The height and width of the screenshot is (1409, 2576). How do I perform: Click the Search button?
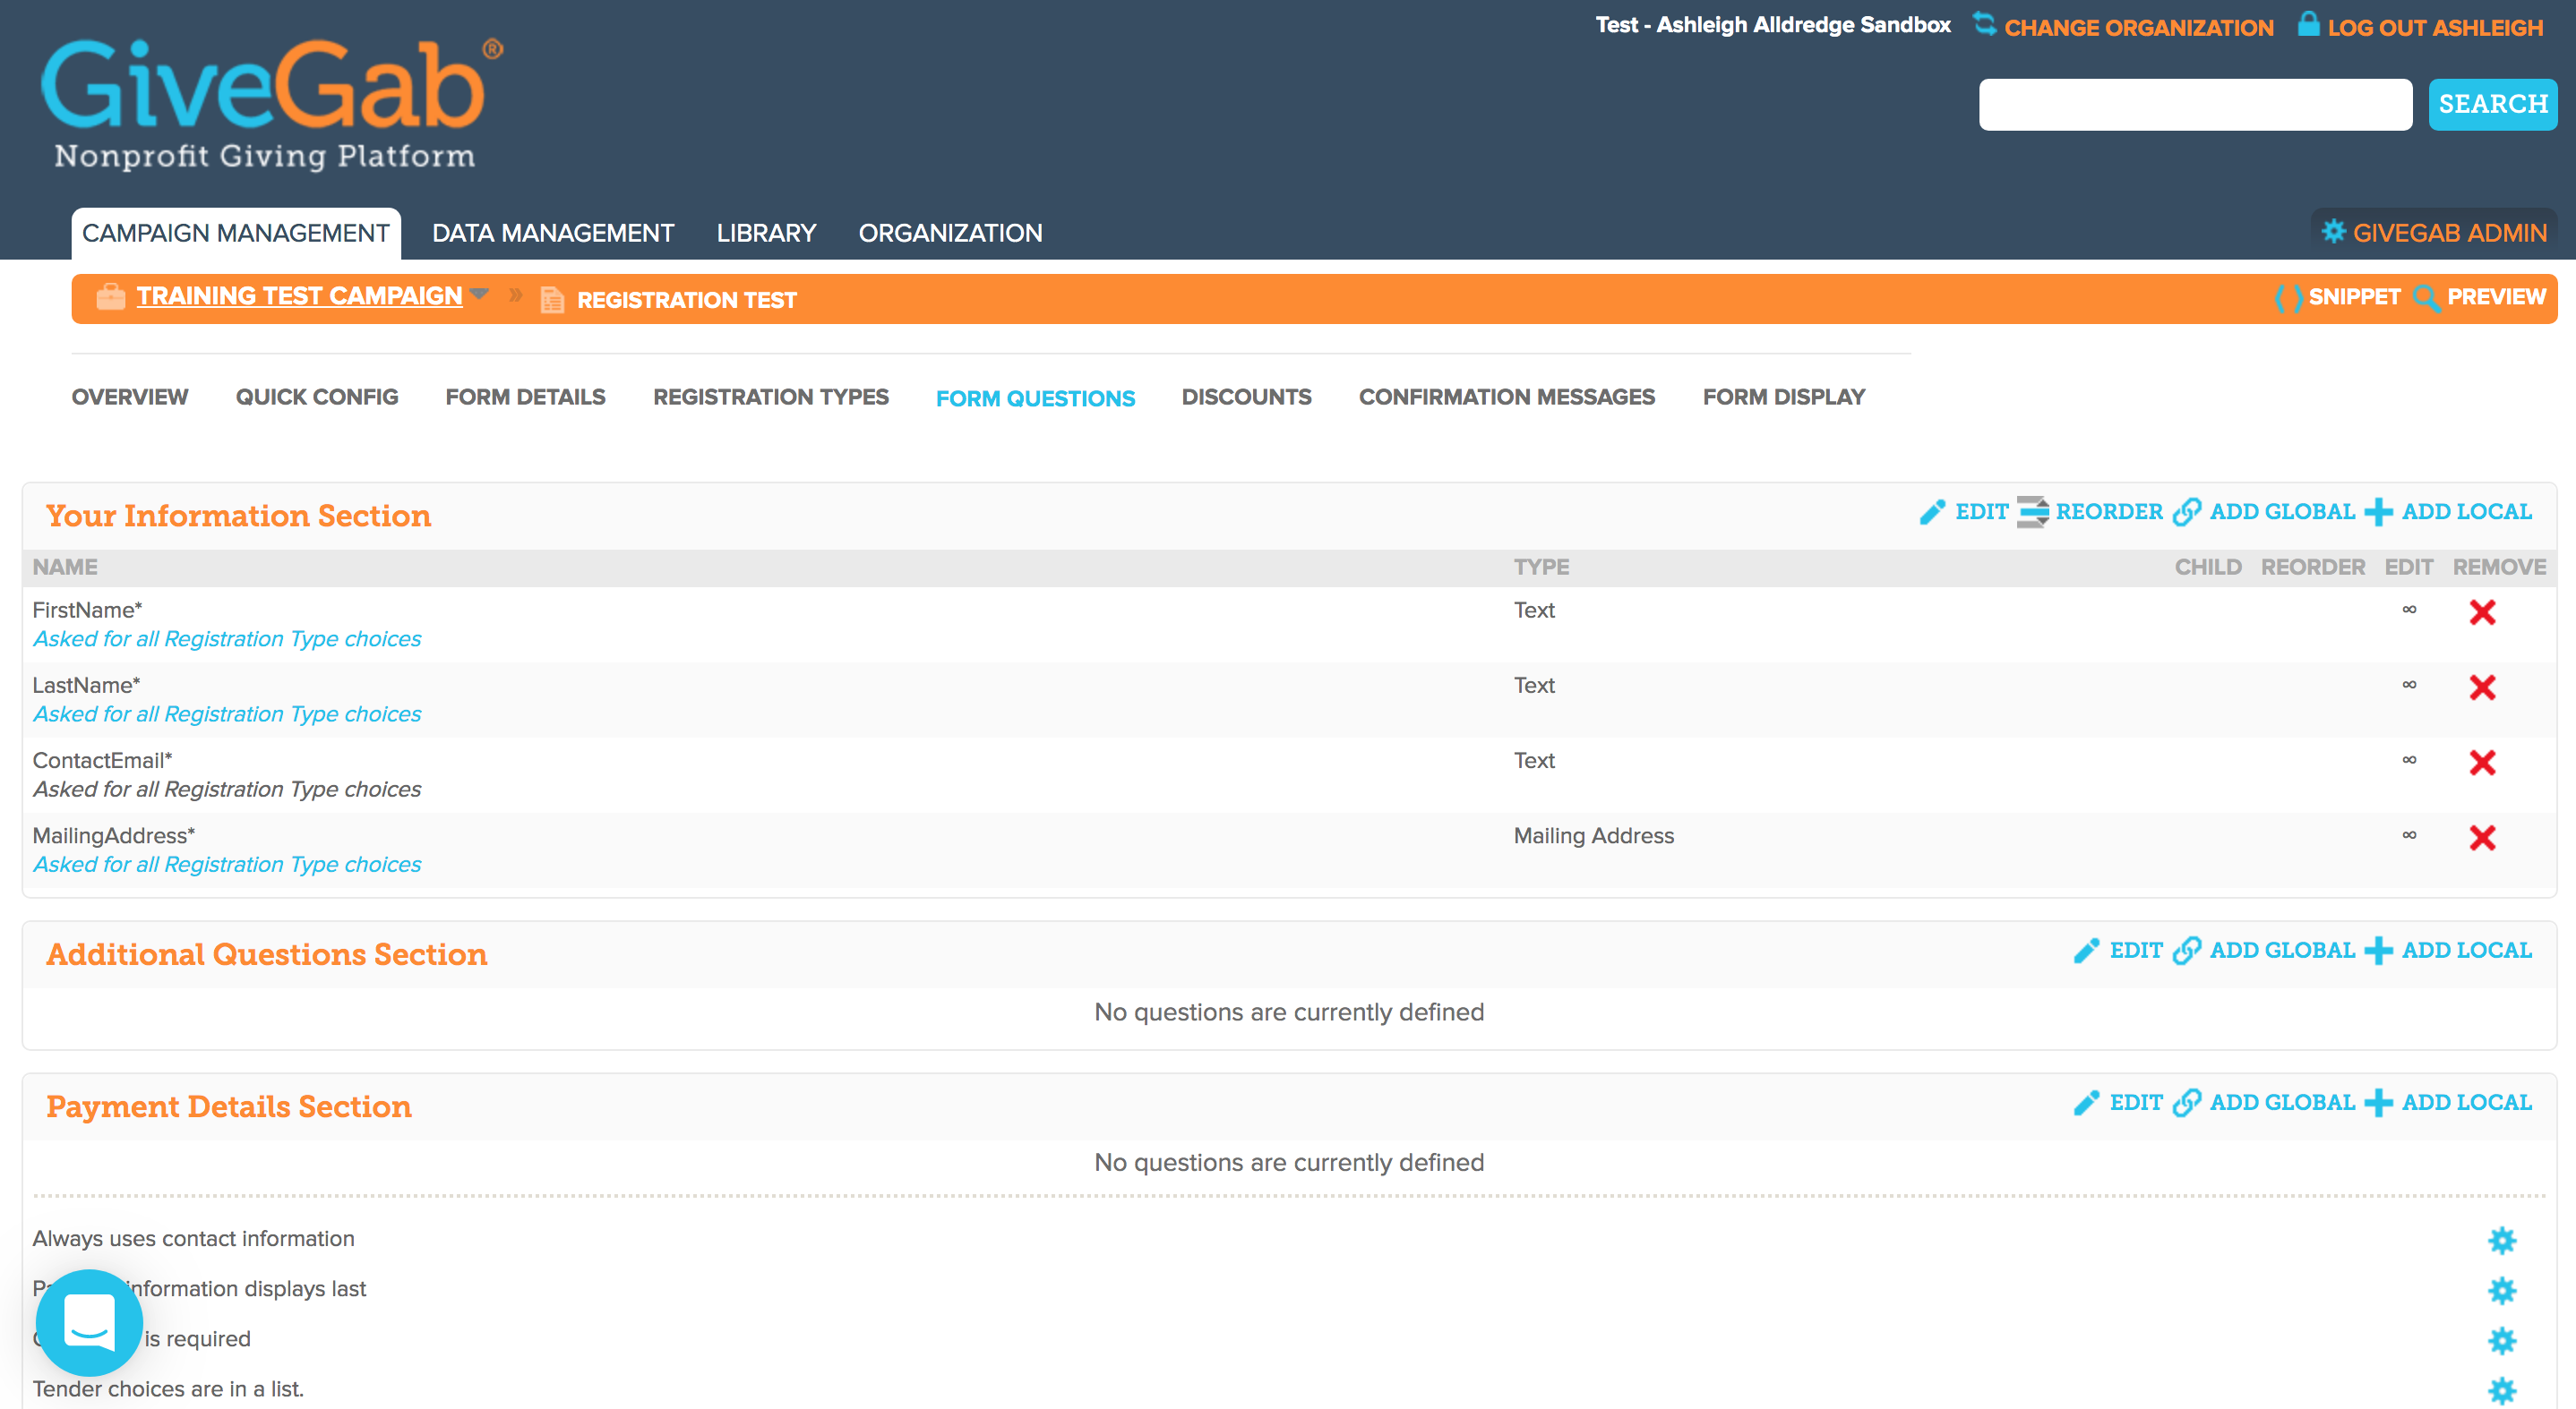(2493, 104)
